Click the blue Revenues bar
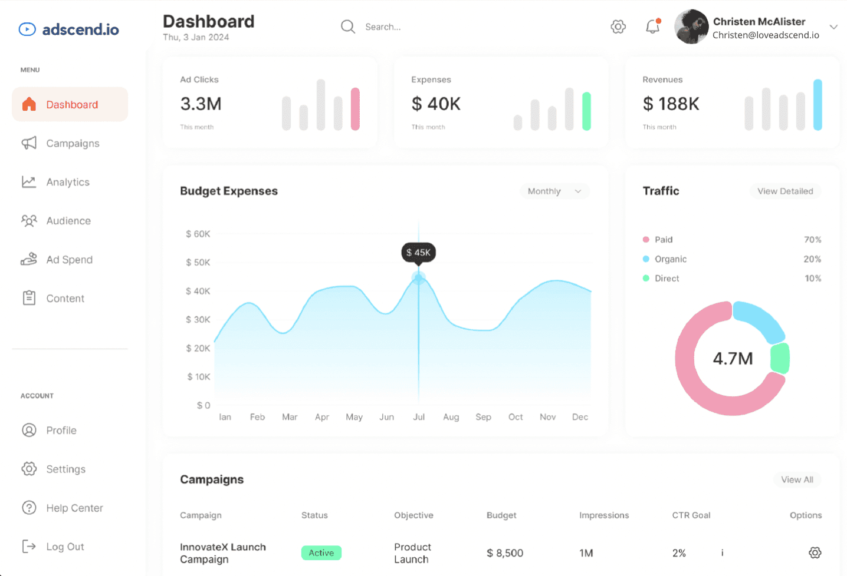This screenshot has width=847, height=576. [818, 105]
